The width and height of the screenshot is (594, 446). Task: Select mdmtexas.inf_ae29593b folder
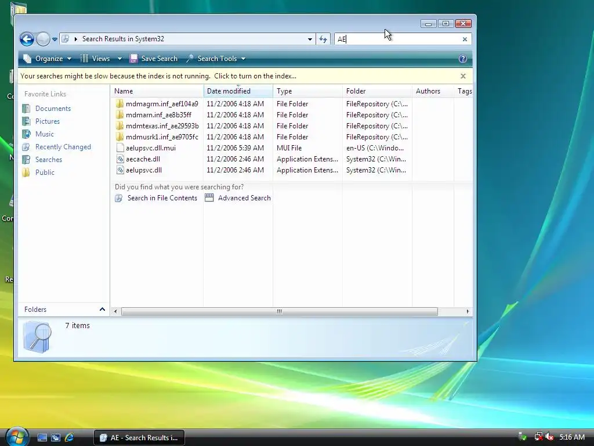(x=162, y=126)
